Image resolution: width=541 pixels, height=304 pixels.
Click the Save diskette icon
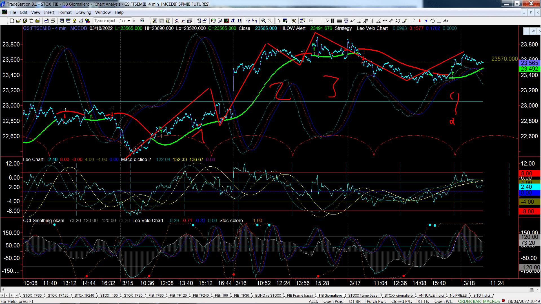[46, 21]
